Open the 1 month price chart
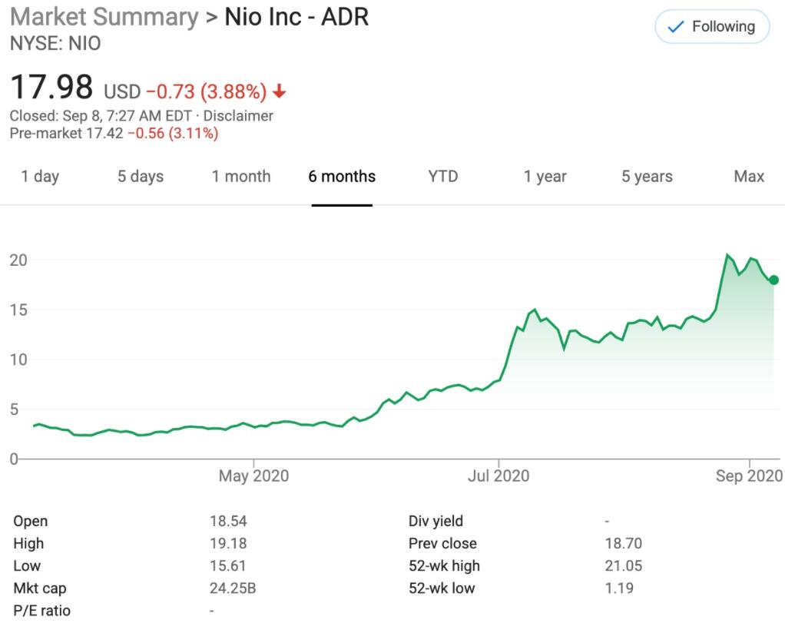785x623 pixels. (241, 176)
